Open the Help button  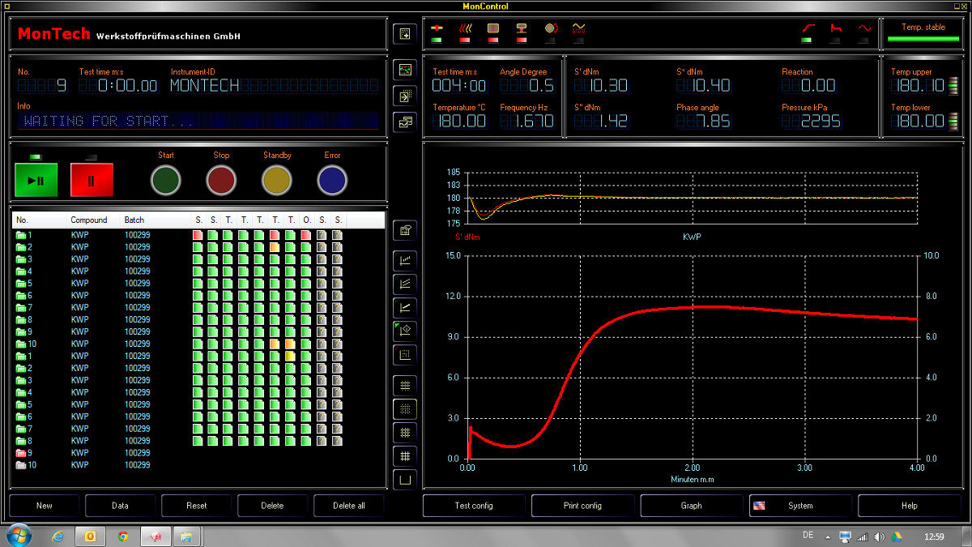point(909,506)
